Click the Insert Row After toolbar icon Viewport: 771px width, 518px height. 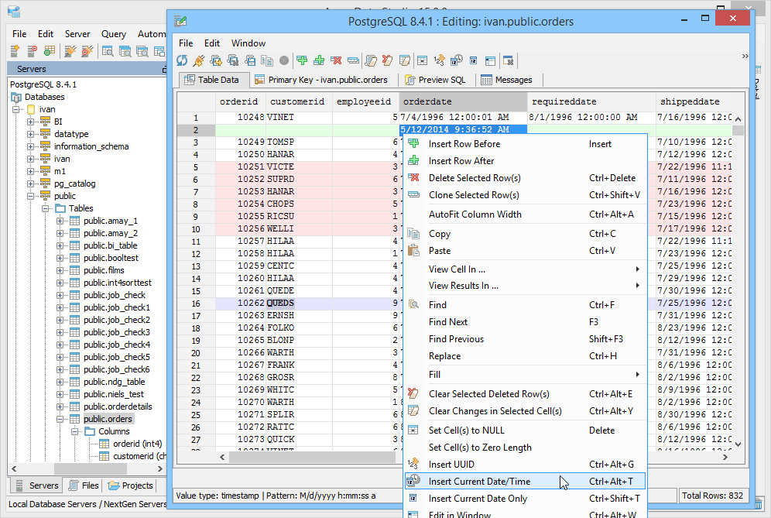pyautogui.click(x=319, y=60)
